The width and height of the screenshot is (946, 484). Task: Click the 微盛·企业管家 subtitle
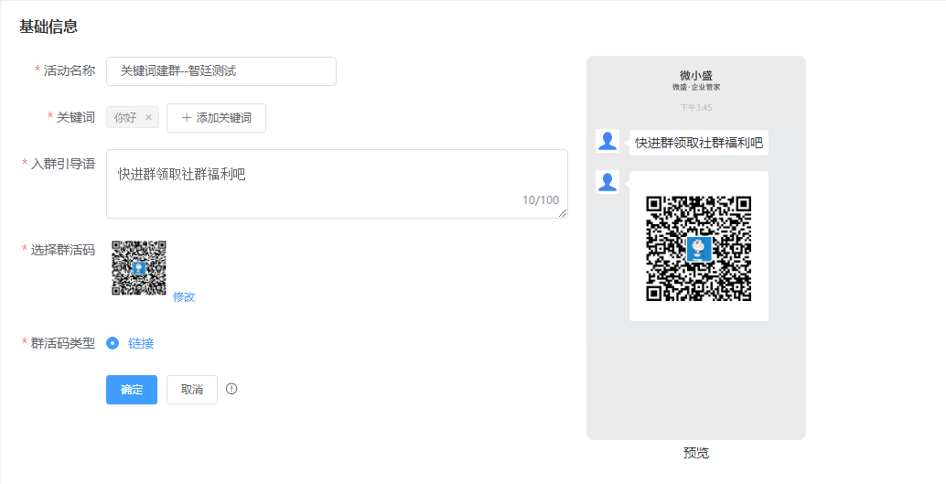tap(696, 88)
